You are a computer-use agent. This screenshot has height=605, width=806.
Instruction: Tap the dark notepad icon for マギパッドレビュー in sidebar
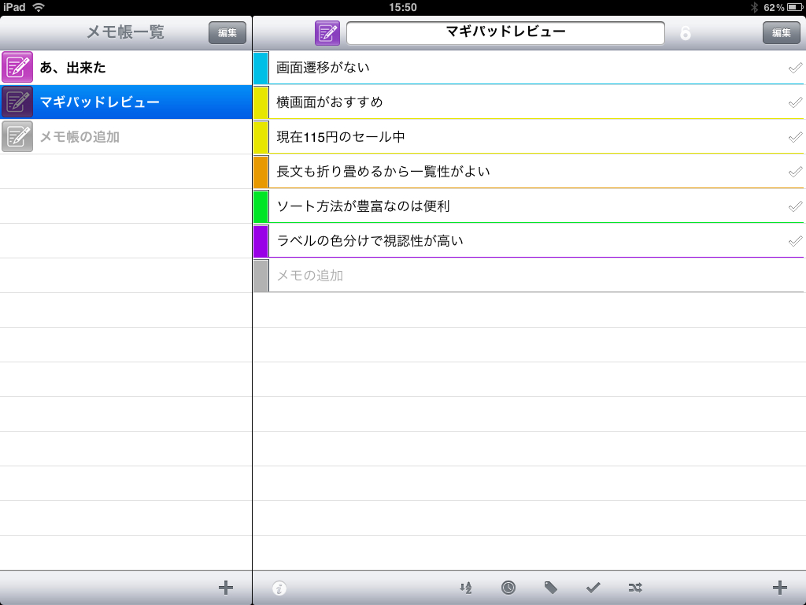(17, 102)
